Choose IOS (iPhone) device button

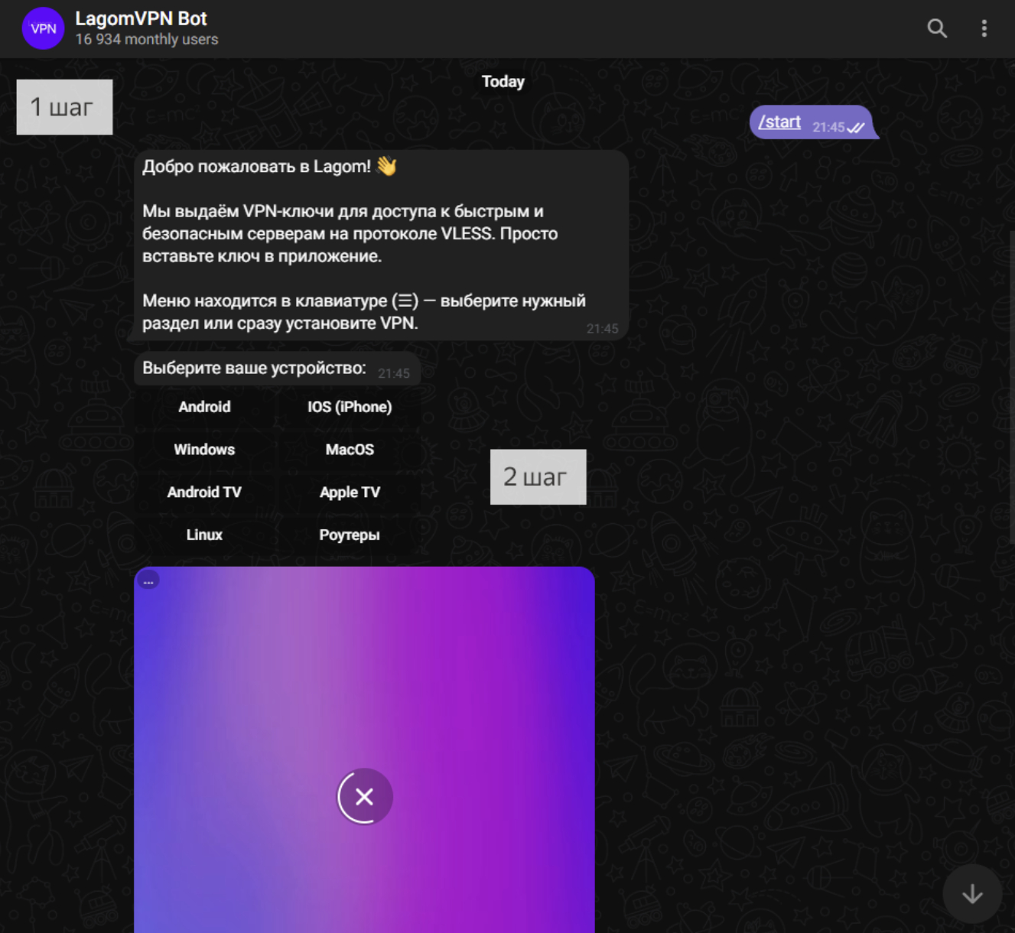[x=350, y=407]
